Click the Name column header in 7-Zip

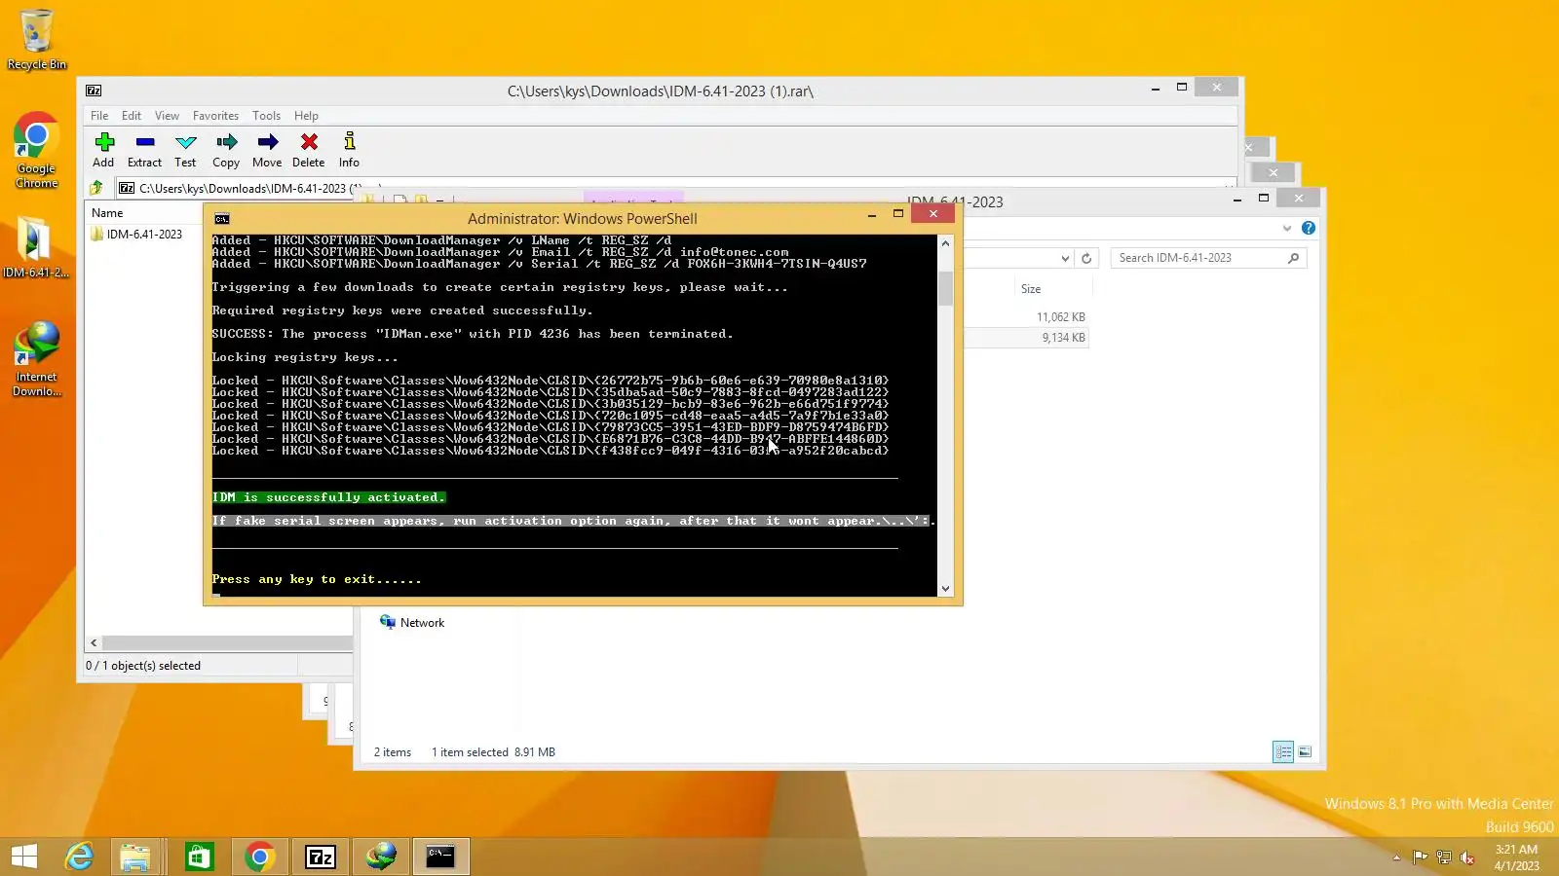[107, 213]
